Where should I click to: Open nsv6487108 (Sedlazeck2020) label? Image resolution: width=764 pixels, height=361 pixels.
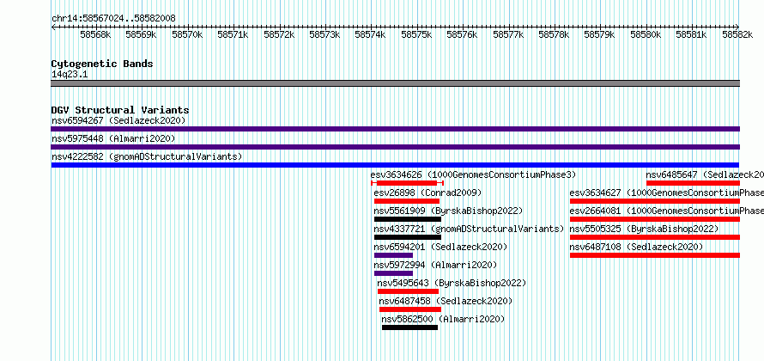pyautogui.click(x=636, y=247)
